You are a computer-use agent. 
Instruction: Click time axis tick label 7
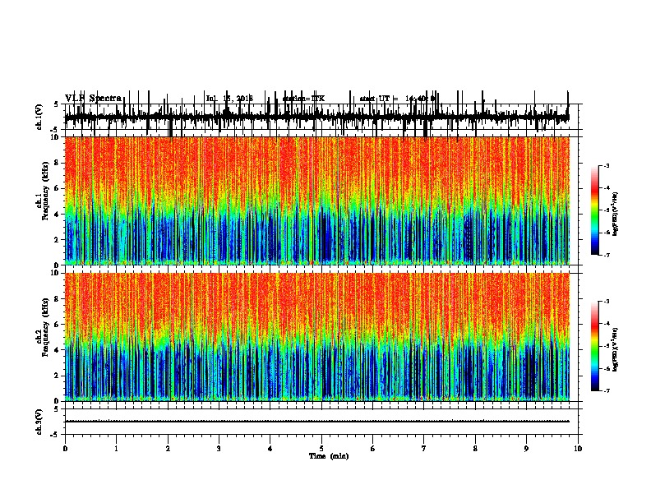coord(424,449)
